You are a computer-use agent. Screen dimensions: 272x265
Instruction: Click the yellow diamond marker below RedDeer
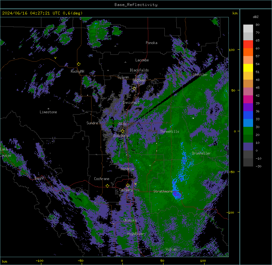click(x=134, y=88)
